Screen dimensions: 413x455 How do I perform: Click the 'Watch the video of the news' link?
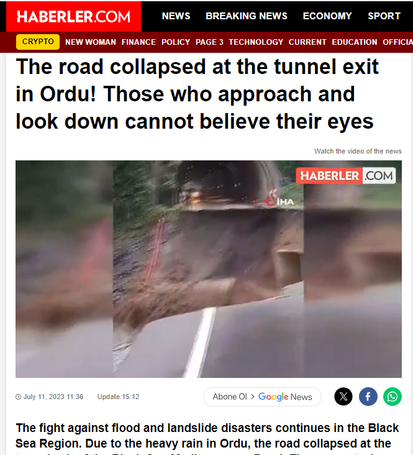click(x=358, y=151)
